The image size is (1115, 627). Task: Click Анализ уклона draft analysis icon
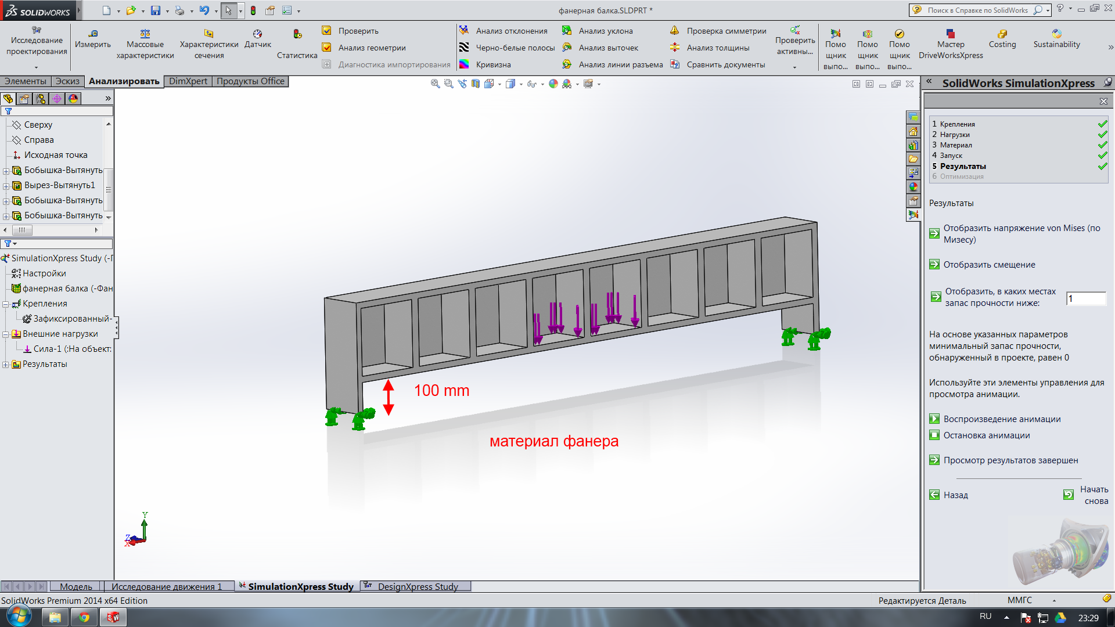coord(567,31)
